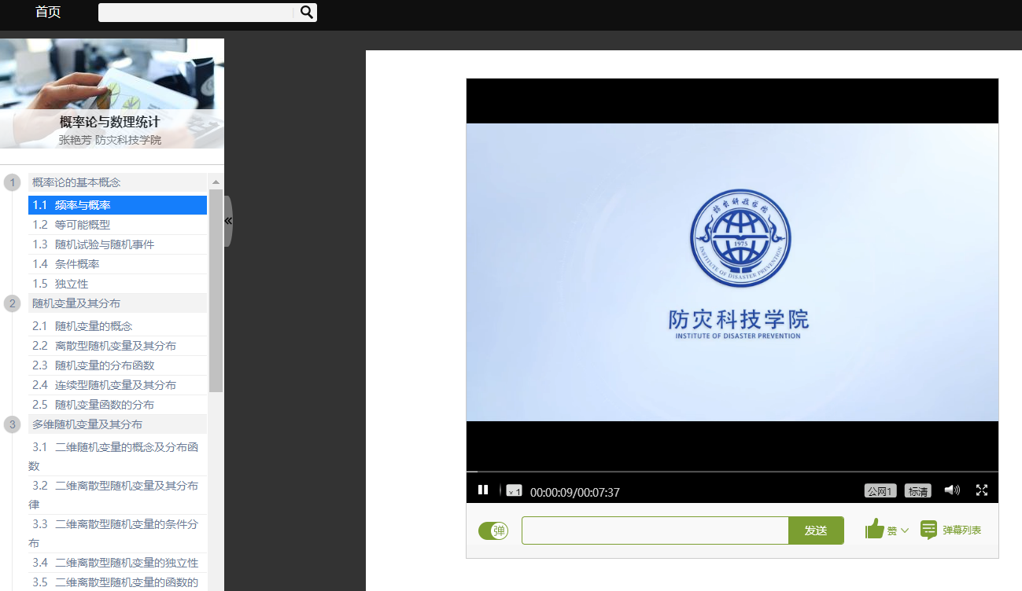Focus the top search input box
Image resolution: width=1022 pixels, height=591 pixels.
(x=197, y=12)
